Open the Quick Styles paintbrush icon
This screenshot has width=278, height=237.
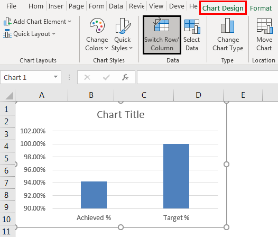pyautogui.click(x=123, y=25)
